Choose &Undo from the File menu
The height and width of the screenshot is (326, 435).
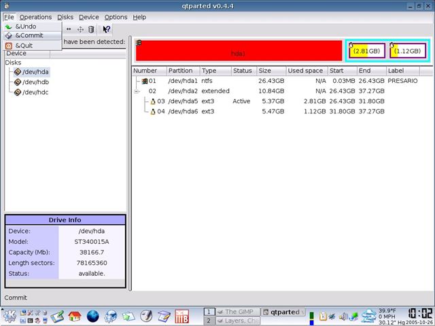33,26
